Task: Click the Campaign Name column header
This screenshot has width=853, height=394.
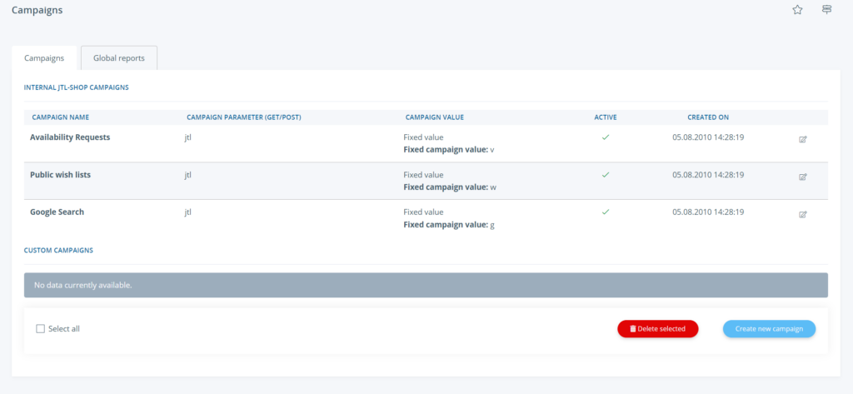Action: pyautogui.click(x=61, y=117)
